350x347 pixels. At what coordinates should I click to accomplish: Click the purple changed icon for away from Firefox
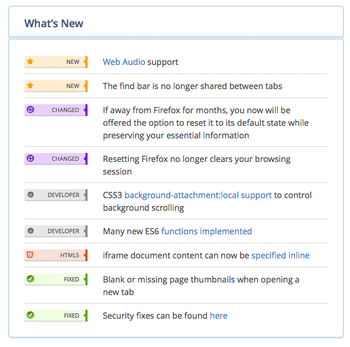tap(30, 110)
